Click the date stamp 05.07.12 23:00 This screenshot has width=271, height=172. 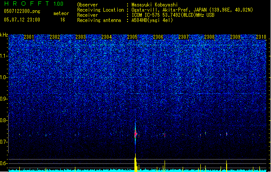(x=22, y=20)
